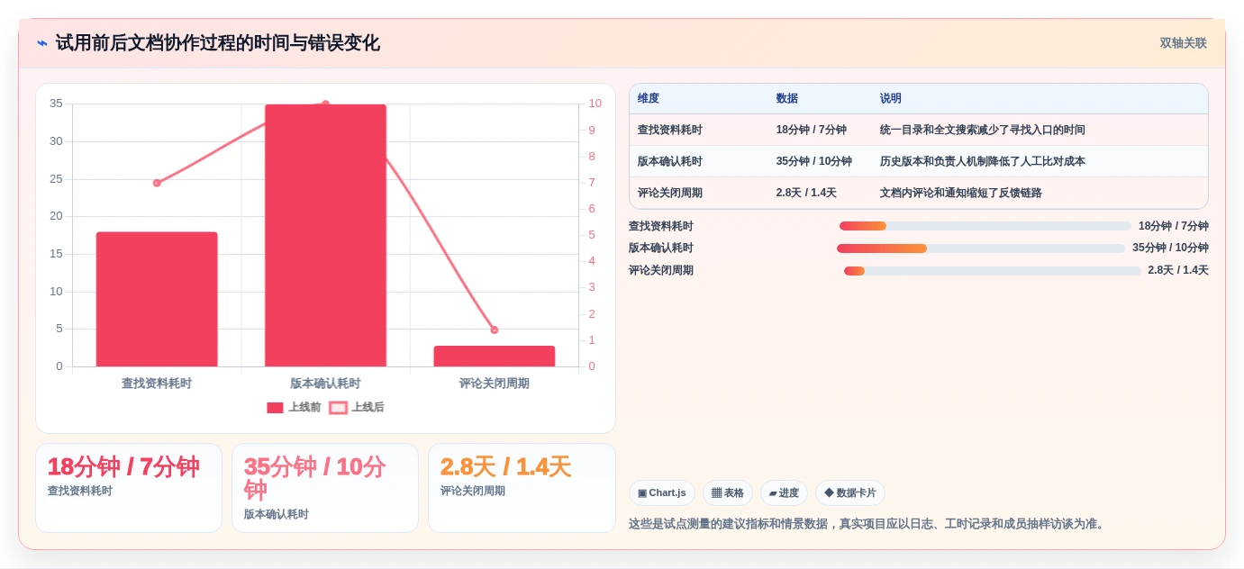Click the x-axis label 评论关闭周期
Image resolution: width=1244 pixels, height=569 pixels.
(x=494, y=384)
